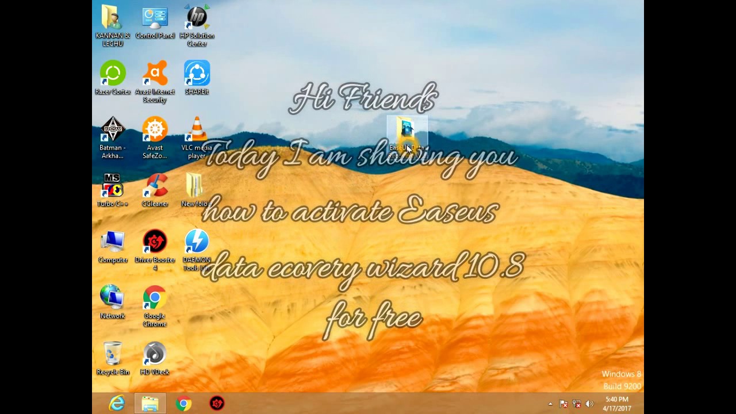Open Internet Explorer from the taskbar
This screenshot has width=736, height=414.
pos(117,404)
